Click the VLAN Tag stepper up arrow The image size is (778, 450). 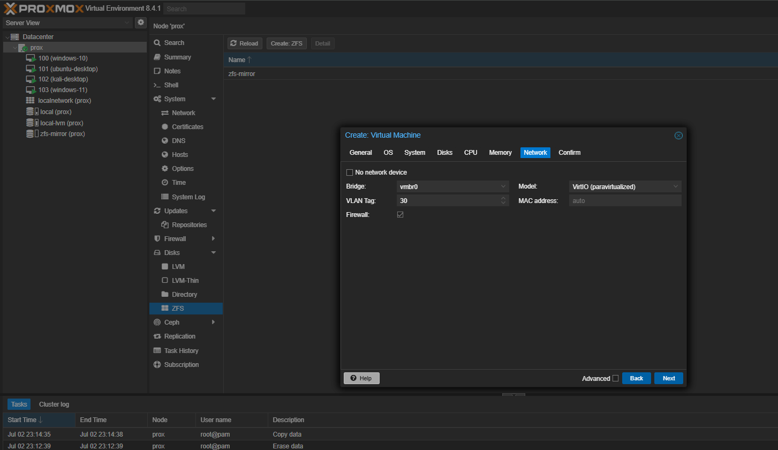[x=503, y=197]
